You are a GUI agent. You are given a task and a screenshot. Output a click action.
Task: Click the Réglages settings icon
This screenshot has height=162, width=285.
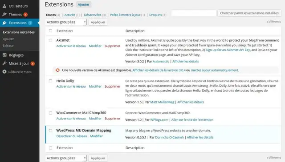coord(4,55)
